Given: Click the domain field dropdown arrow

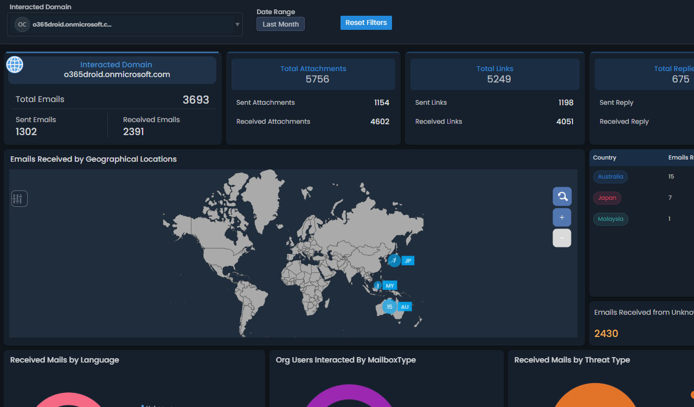Looking at the screenshot, I should point(237,24).
